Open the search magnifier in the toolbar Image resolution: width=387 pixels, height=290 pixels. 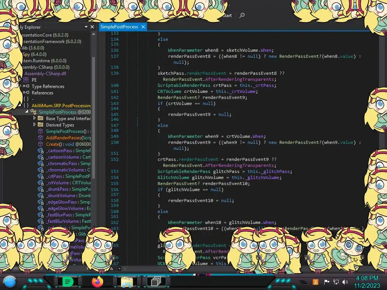pyautogui.click(x=242, y=15)
